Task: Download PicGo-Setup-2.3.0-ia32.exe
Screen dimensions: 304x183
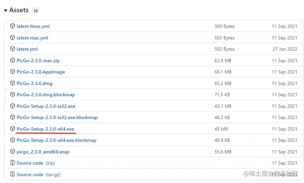Action: point(46,106)
